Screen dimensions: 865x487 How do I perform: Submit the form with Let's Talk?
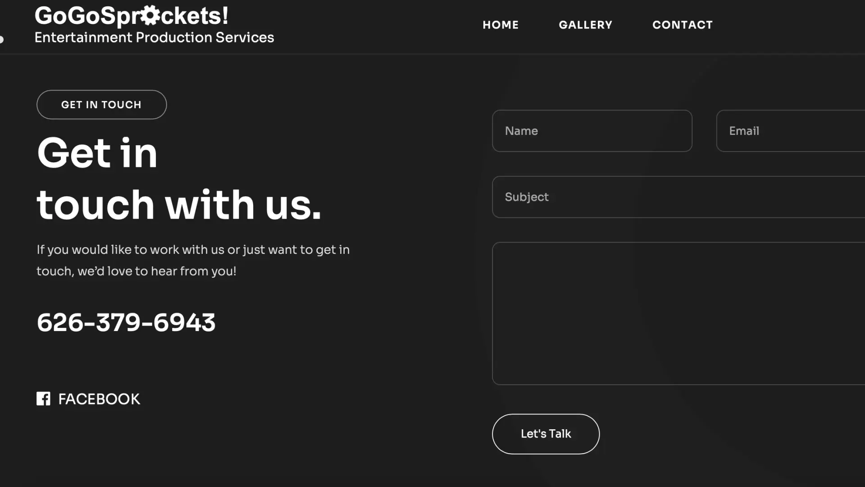pyautogui.click(x=546, y=434)
